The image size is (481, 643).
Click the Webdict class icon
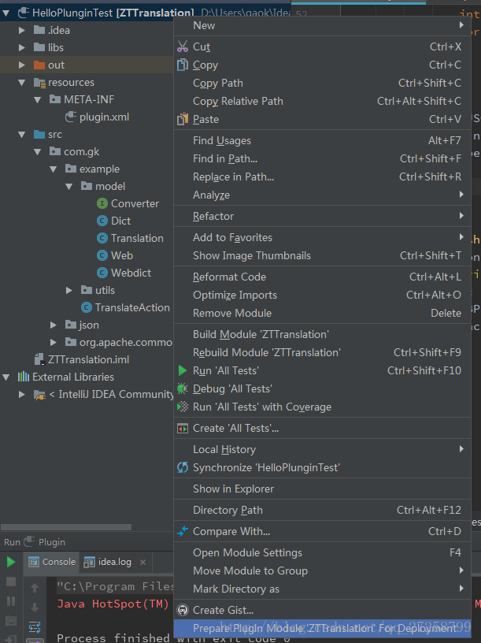(x=102, y=273)
